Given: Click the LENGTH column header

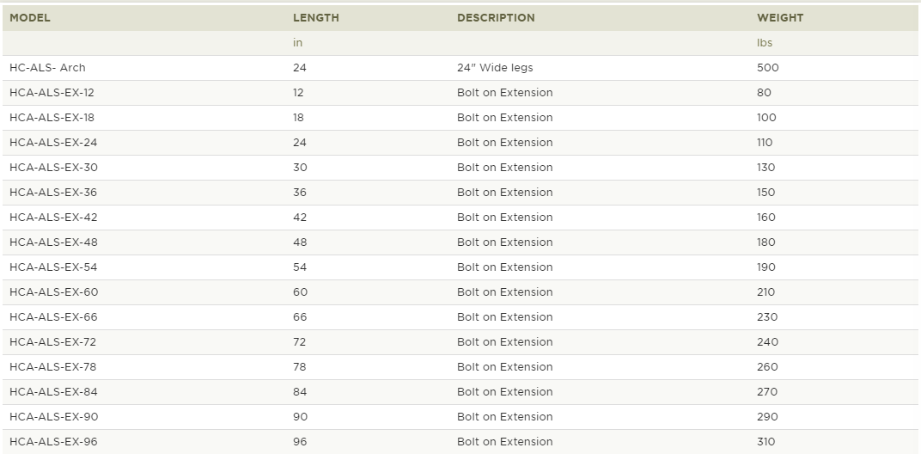Looking at the screenshot, I should click(x=316, y=18).
